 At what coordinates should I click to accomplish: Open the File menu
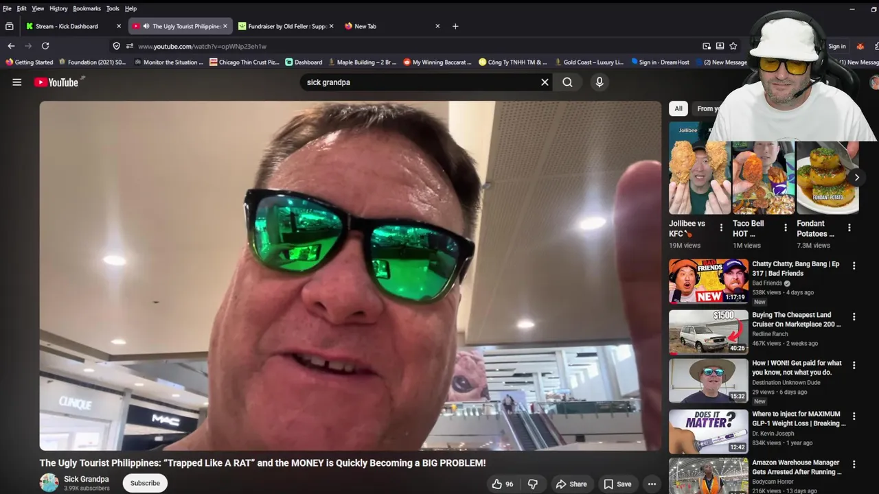point(7,8)
